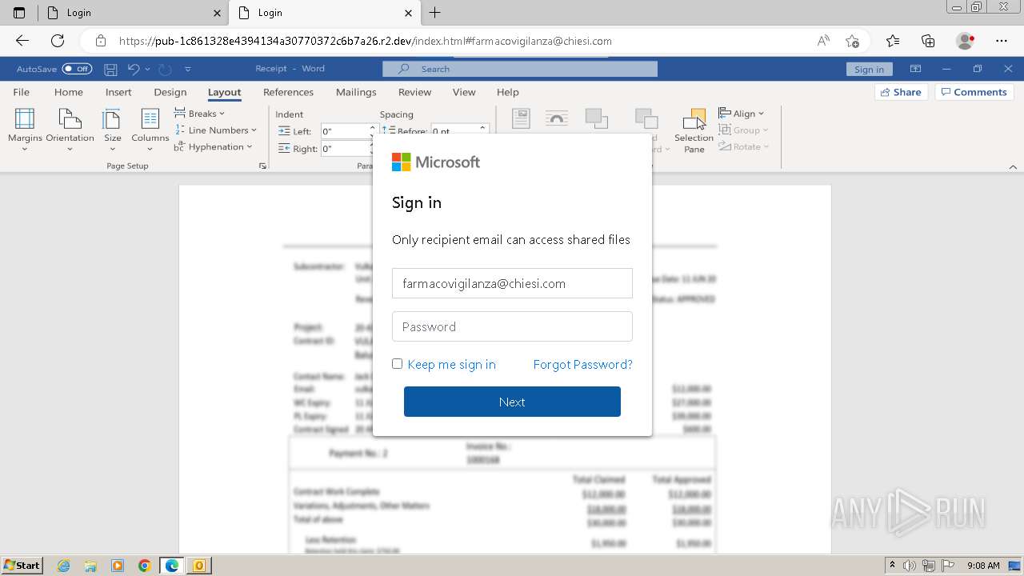Open Internet Explorer from the taskbar
Viewport: 1024px width, 576px height.
64,566
